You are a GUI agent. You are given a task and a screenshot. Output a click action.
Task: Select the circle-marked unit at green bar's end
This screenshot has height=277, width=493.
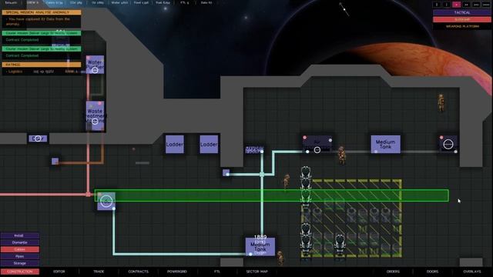tap(106, 201)
